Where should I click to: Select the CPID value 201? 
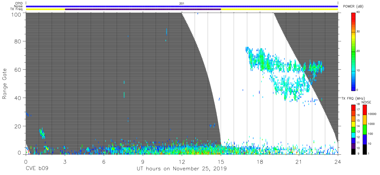[x=182, y=3]
